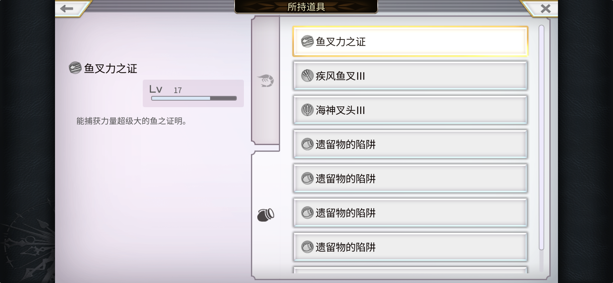Click the Lv 17 experience progress bar
Screen dimensions: 613x283
(x=194, y=98)
